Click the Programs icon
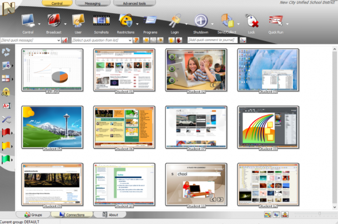Image resolution: width=338 pixels, height=224 pixels. [x=150, y=20]
